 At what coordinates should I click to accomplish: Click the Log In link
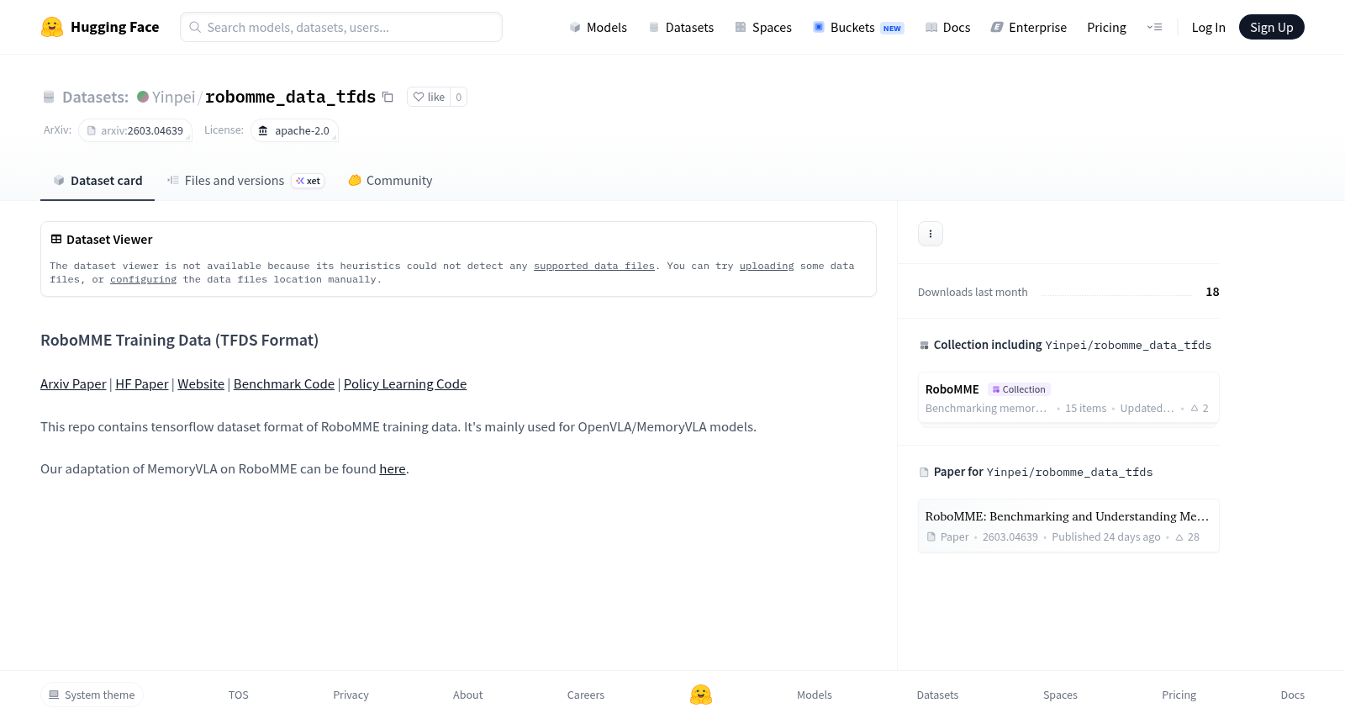1208,27
